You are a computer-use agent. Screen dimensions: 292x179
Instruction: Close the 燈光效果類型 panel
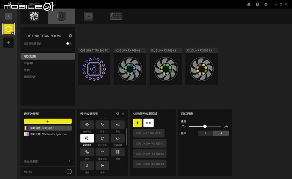[123, 114]
